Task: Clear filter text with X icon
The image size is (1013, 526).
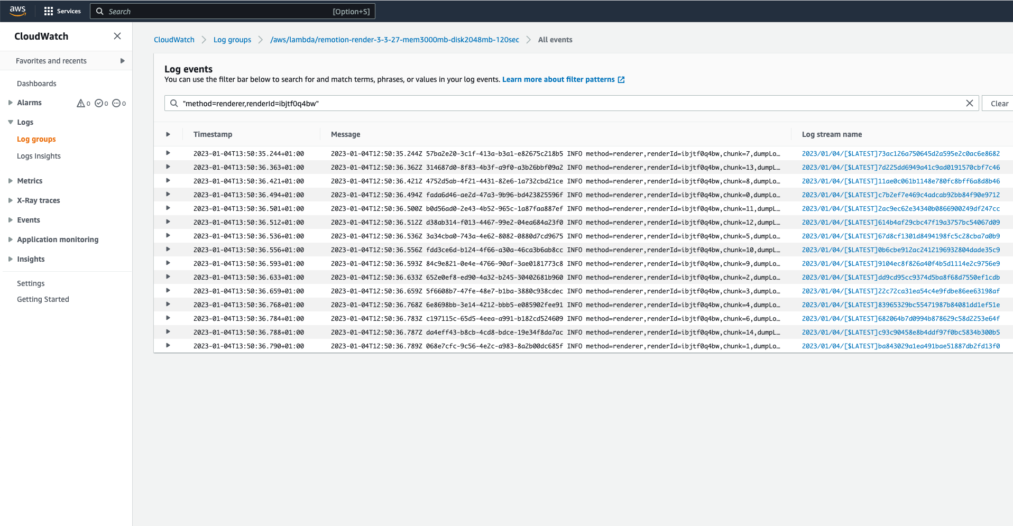Action: click(x=969, y=104)
